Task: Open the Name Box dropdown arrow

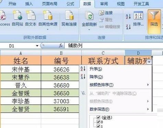Action: tap(37, 46)
